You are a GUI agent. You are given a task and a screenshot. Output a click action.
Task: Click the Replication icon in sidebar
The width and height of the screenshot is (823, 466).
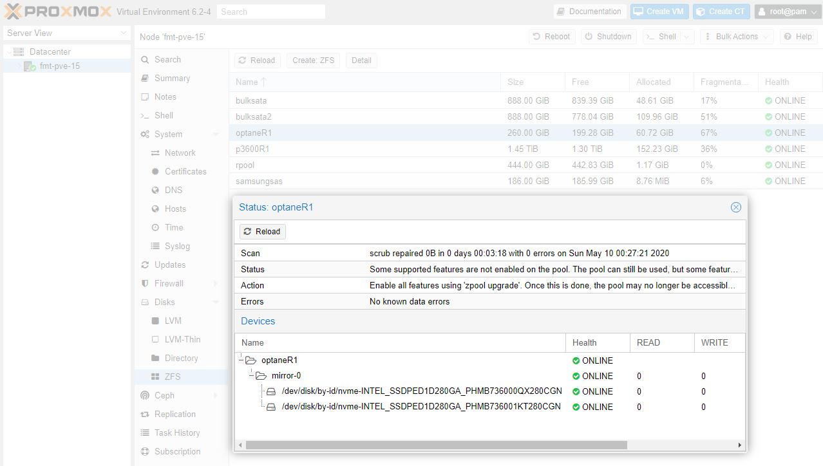(145, 414)
